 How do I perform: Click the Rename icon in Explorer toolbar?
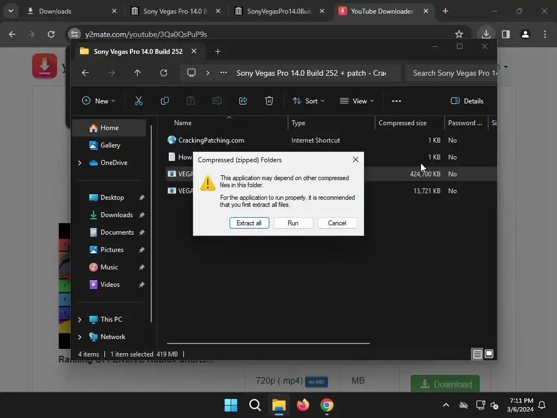[216, 101]
